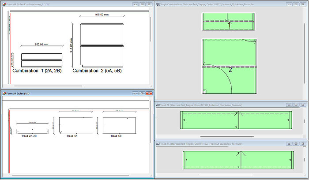Click the form icon in the "A4 Stufen (1/1)" title bar
Screen dimensions: 309x180
(x=4, y=94)
